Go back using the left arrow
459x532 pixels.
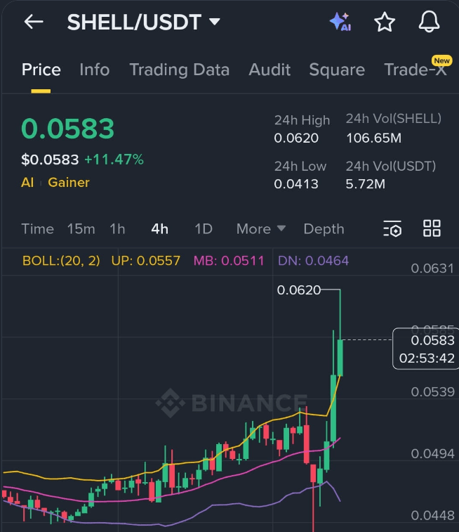click(x=34, y=22)
